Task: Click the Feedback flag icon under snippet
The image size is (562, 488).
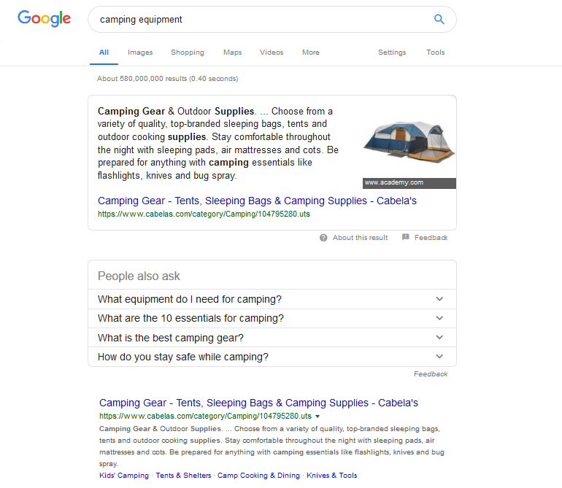Action: [x=405, y=237]
